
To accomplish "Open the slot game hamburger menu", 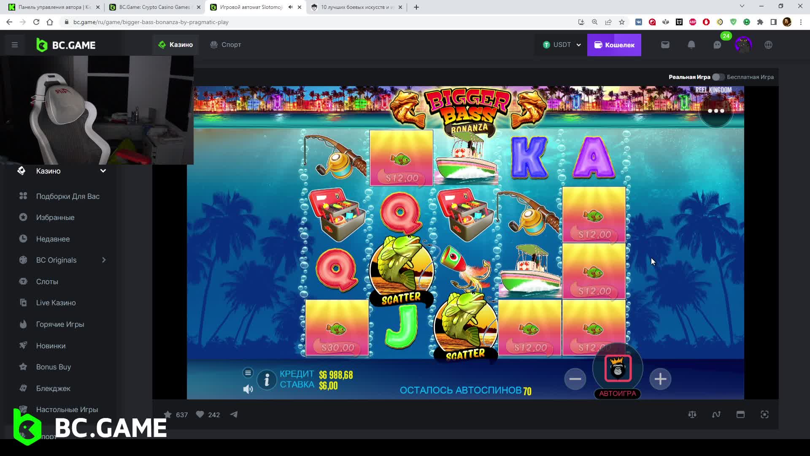I will click(x=248, y=372).
